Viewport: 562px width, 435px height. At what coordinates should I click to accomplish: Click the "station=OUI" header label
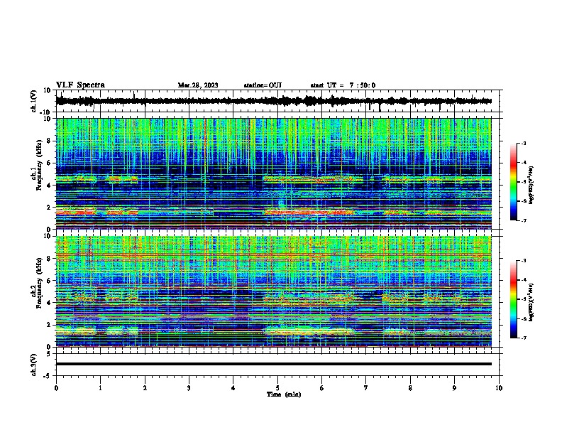coord(263,85)
